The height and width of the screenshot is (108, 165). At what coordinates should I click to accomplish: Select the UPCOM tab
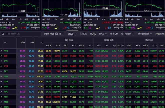(114, 34)
